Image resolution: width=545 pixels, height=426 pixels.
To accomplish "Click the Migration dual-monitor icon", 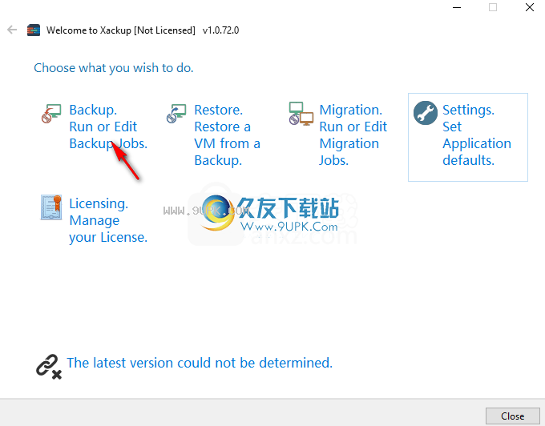I will 301,114.
